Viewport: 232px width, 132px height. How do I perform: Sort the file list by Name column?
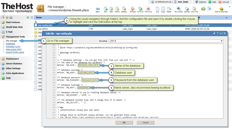(x=39, y=18)
